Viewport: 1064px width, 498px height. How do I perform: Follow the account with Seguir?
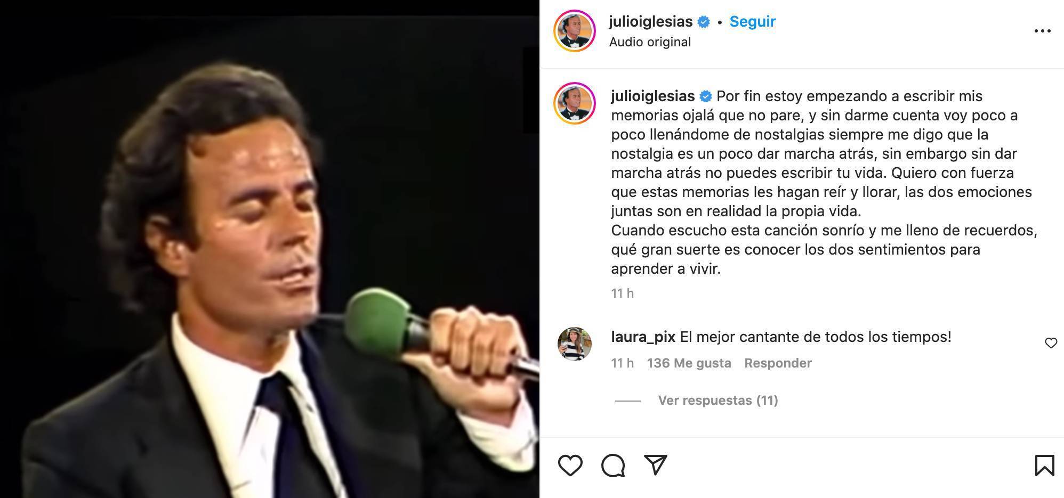[752, 21]
